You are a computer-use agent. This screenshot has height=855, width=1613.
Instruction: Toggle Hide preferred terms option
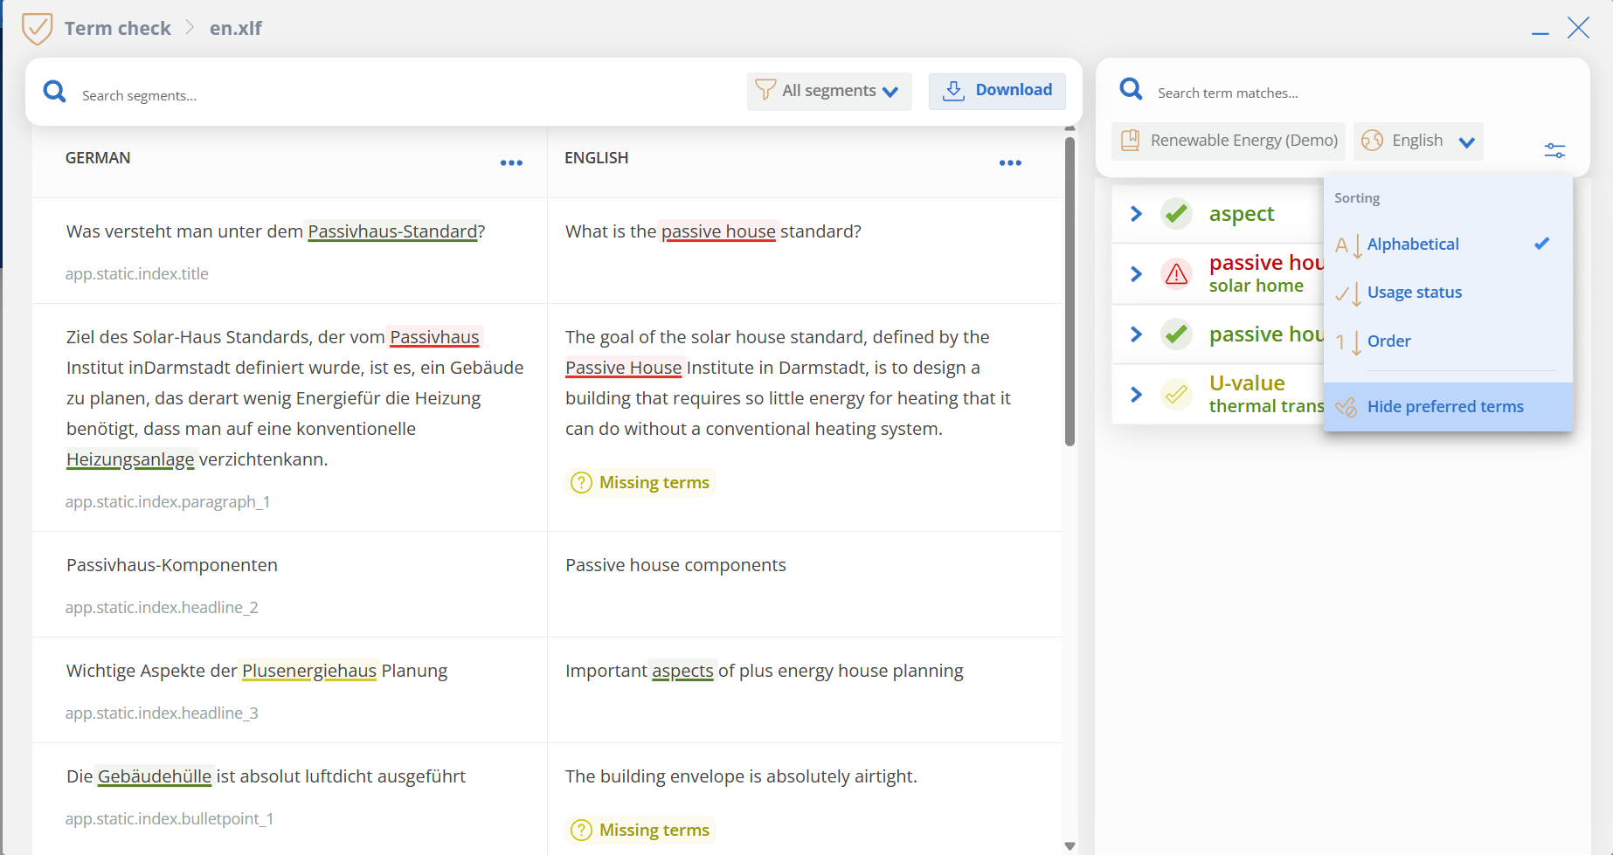(x=1448, y=407)
